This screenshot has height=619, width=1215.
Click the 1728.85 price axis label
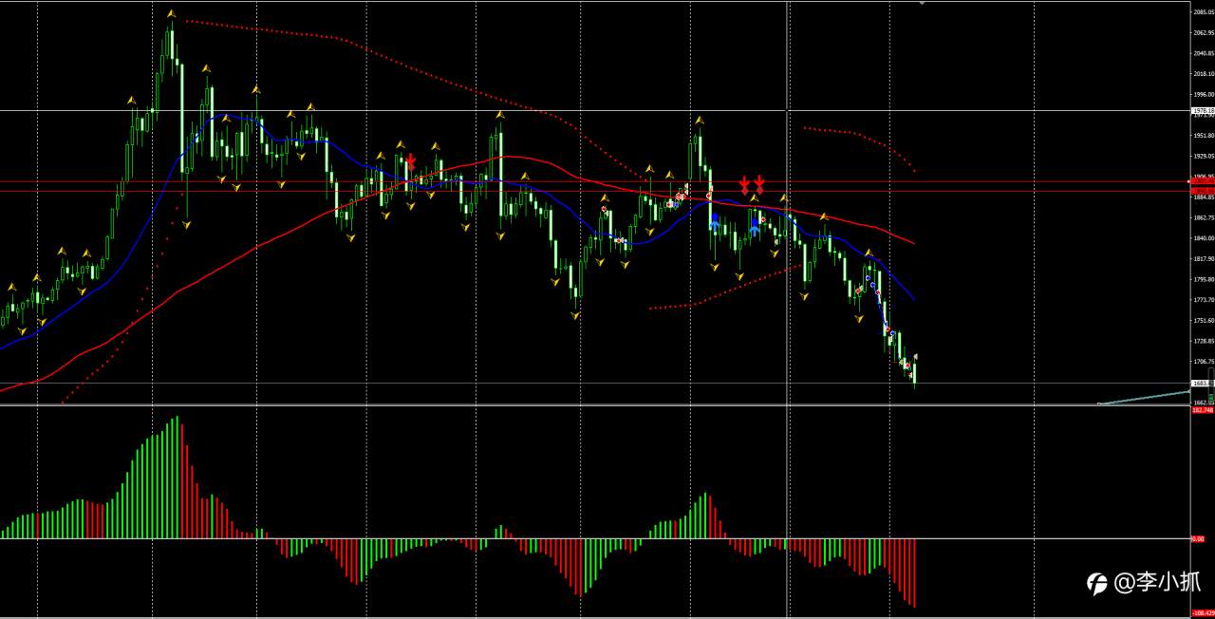1204,341
